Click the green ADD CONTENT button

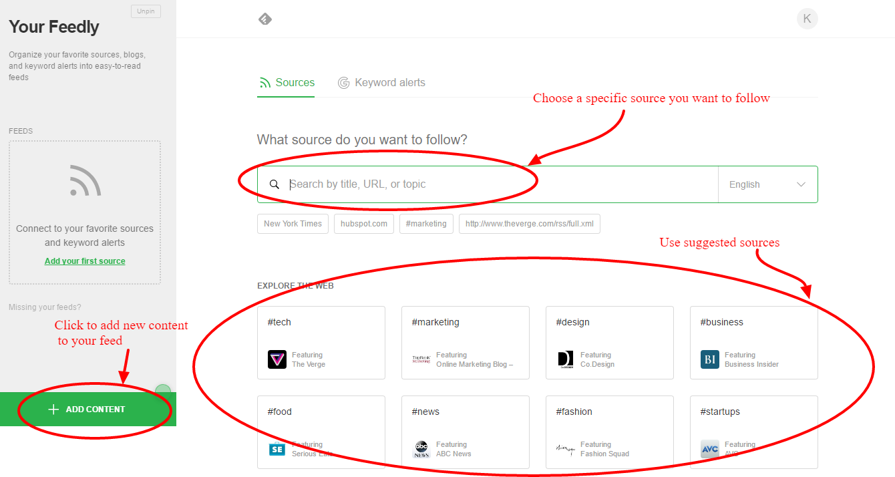click(x=88, y=409)
